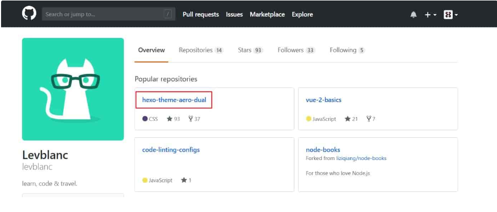Viewport: 497px width, 212px height.
Task: Click the star count 1 of code-linting-configs
Action: point(186,180)
